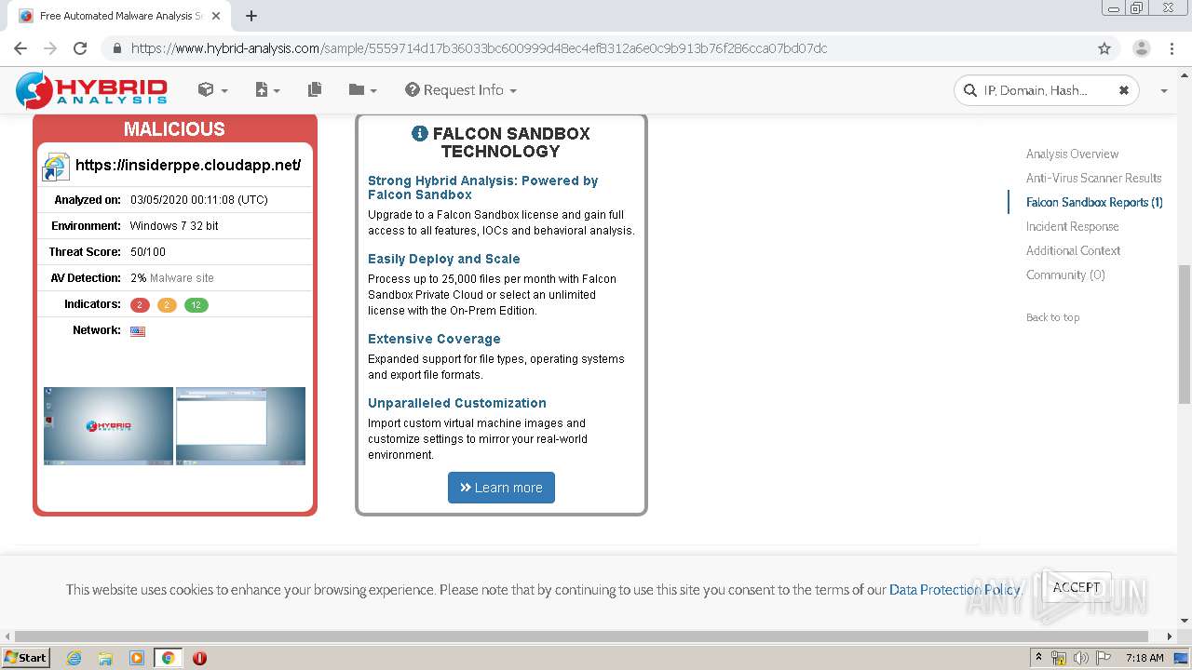The width and height of the screenshot is (1192, 670).
Task: Reload the page
Action: coord(80,48)
